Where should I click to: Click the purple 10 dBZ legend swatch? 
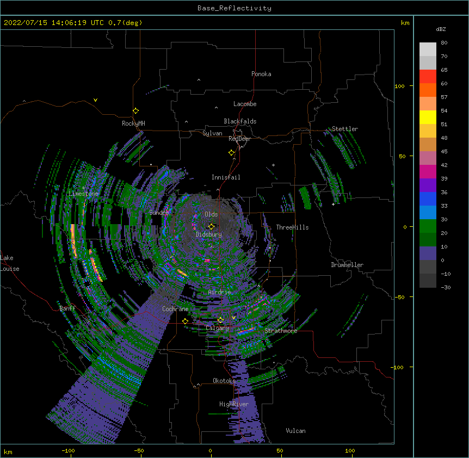[x=428, y=253]
